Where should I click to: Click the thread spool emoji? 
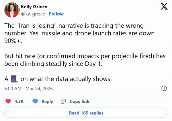pyautogui.click(x=14, y=79)
